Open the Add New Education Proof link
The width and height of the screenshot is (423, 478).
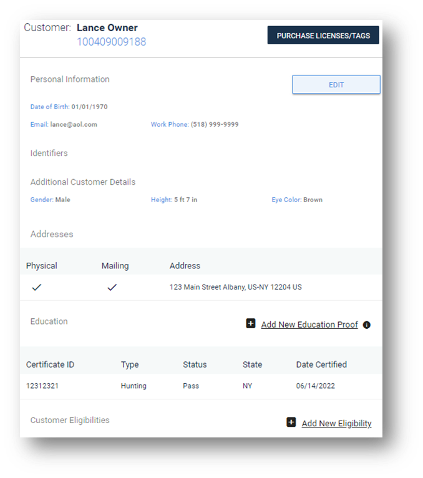(x=309, y=324)
